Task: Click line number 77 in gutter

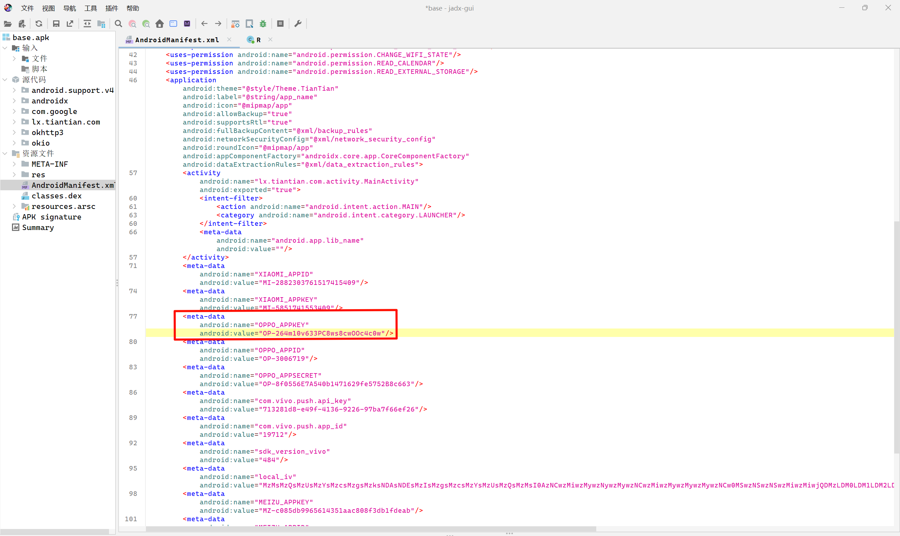Action: tap(133, 317)
